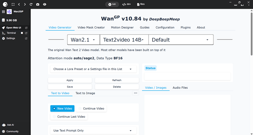Click the Wan2GP app logo thumbnail
This screenshot has height=135, width=253.
click(x=9, y=12)
